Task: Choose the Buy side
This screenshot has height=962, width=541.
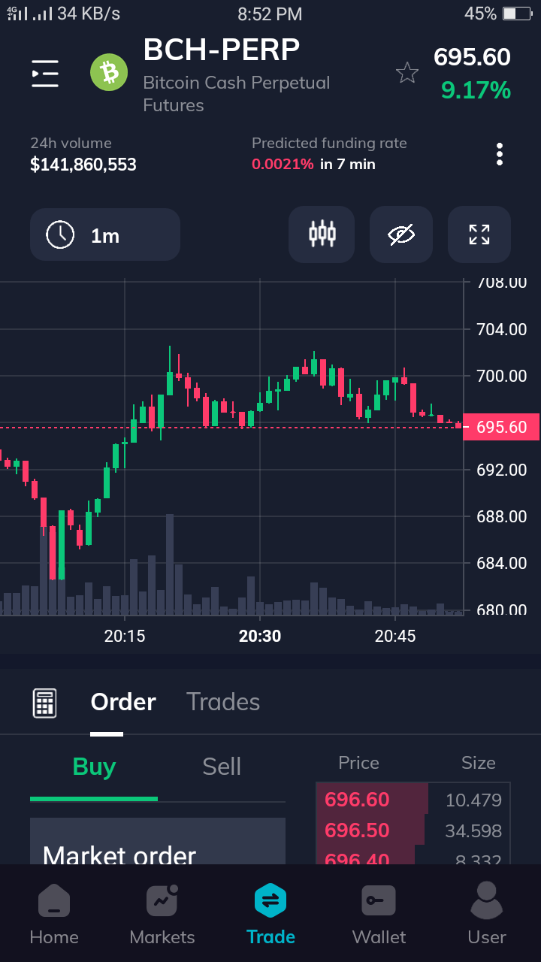Action: click(94, 767)
